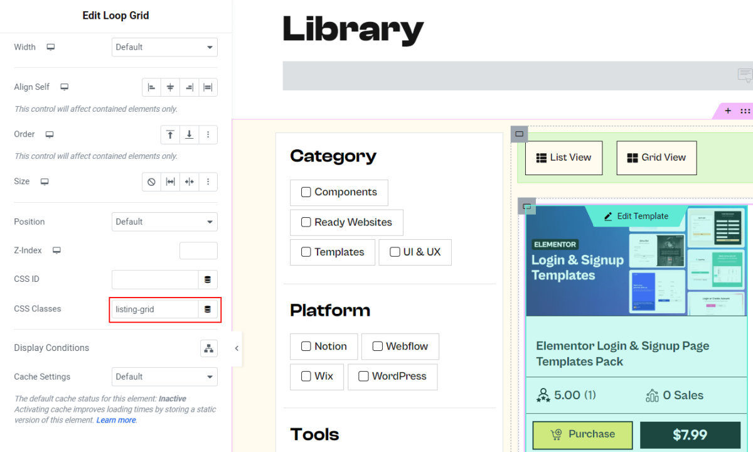Open the Position dropdown
This screenshot has height=452, width=753.
point(164,222)
